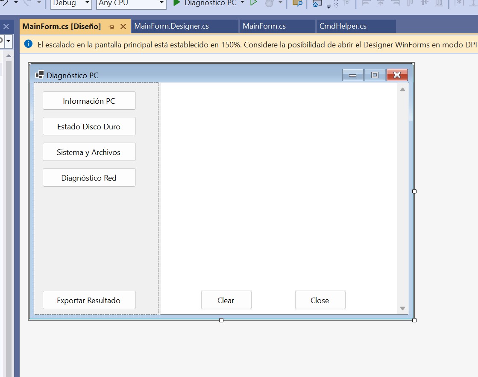Select the Exportar Resultado button
The height and width of the screenshot is (377, 478).
[x=89, y=300]
